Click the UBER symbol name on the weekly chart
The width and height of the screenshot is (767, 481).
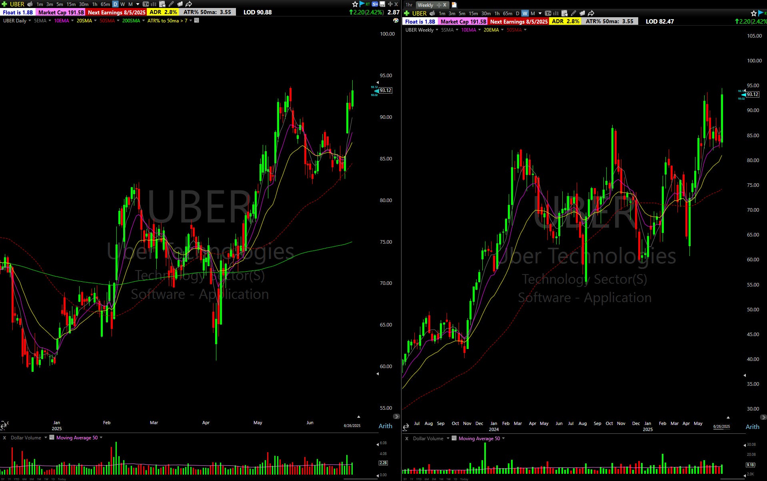click(419, 13)
